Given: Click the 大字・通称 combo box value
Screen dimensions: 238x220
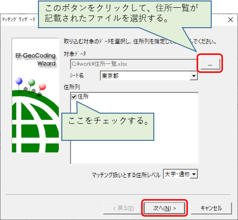Looking at the screenshot, I should click(177, 174).
